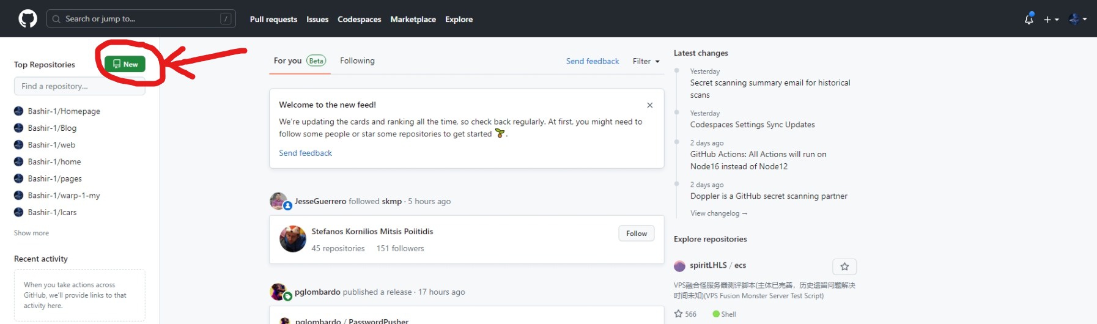This screenshot has height=324, width=1097.
Task: Open the user profile avatar menu
Action: click(1077, 19)
